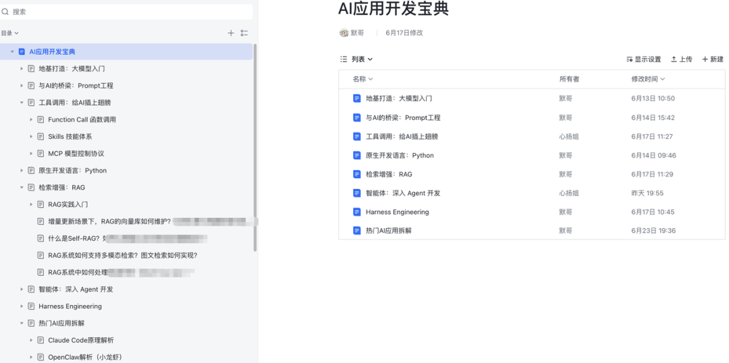Expand Harness Engineering tree node

[22, 306]
